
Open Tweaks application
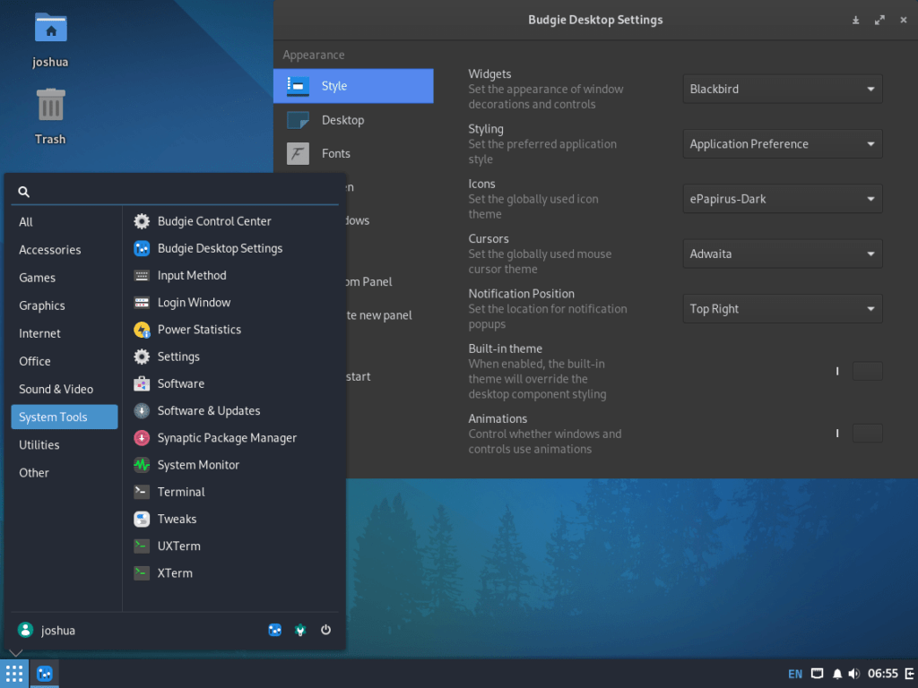click(x=177, y=519)
